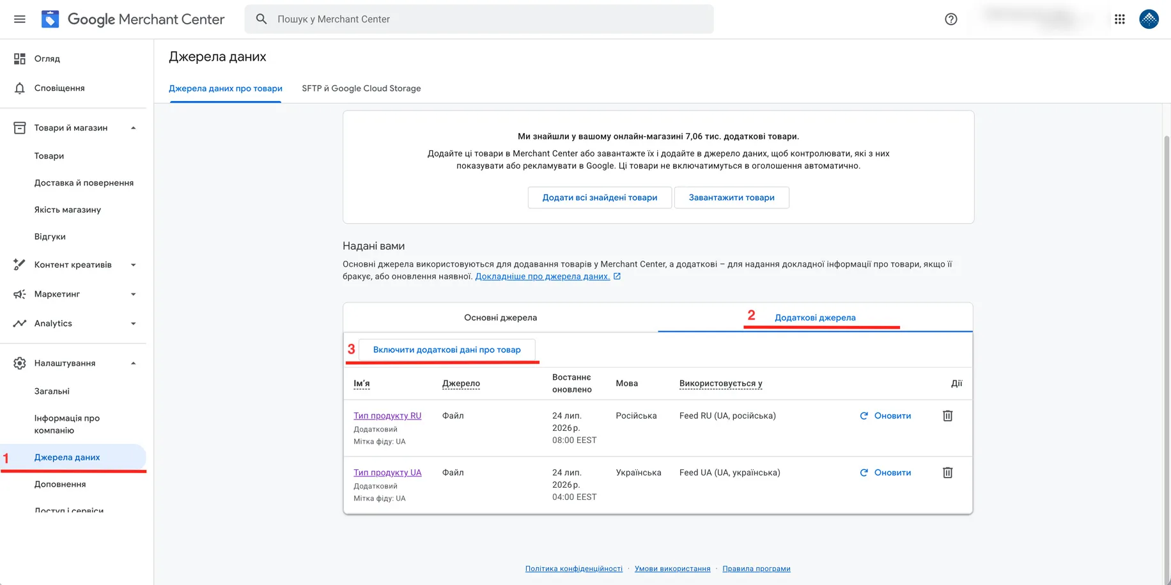1171x585 pixels.
Task: Click the Мова column header
Action: (627, 384)
